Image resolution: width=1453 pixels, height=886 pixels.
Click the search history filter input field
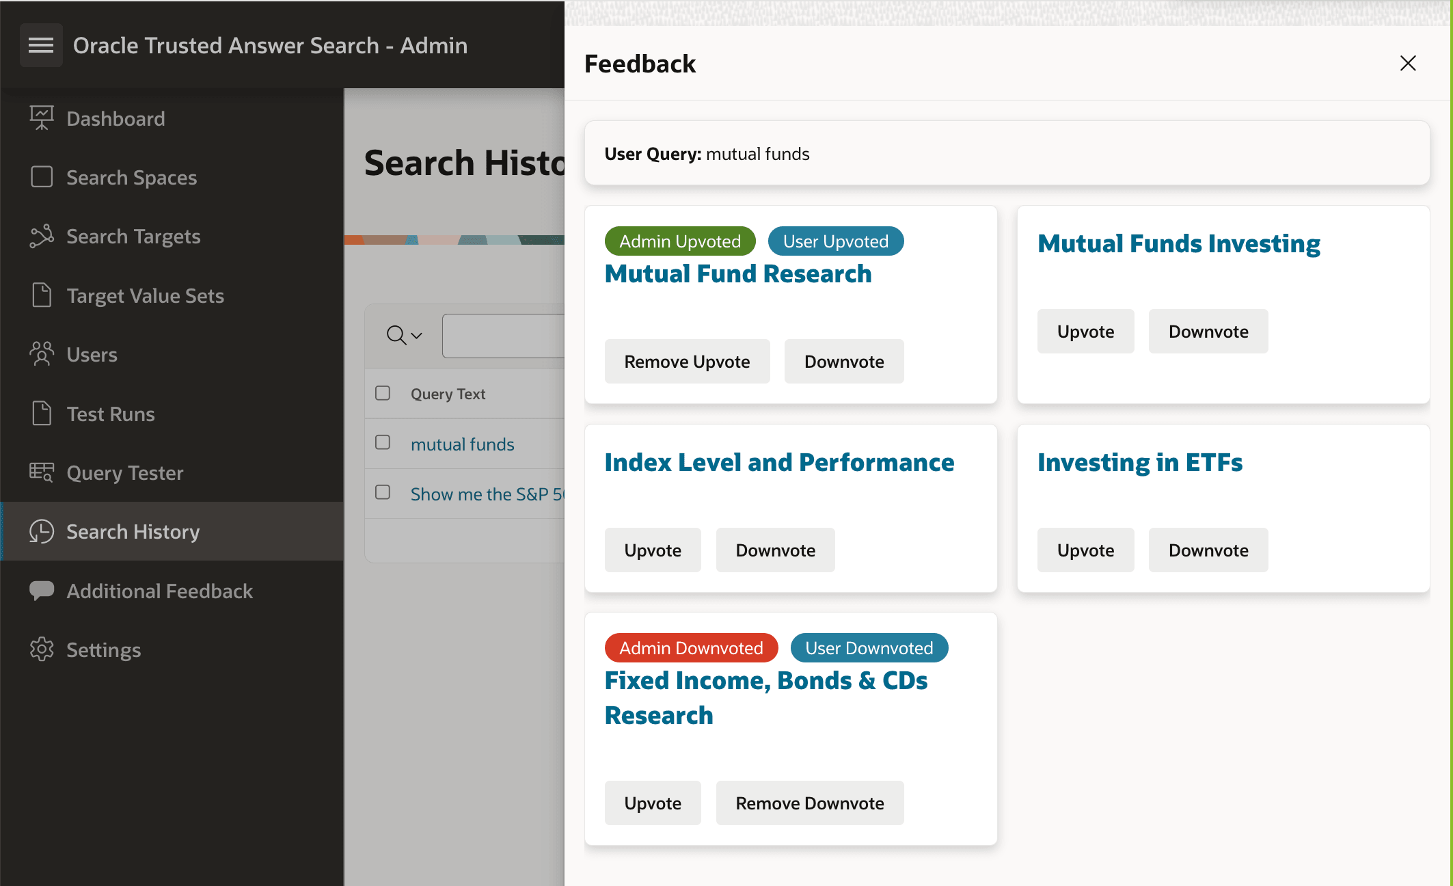point(503,336)
